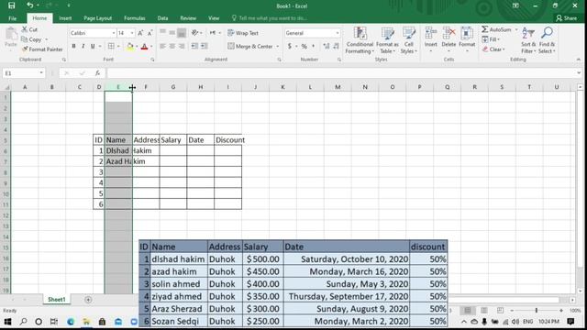
Task: Click the Cut scissors command
Action: tap(29, 29)
